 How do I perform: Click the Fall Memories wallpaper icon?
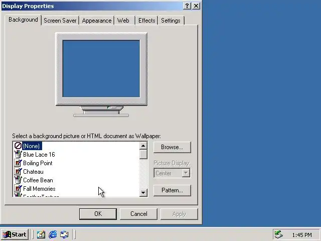[18, 189]
